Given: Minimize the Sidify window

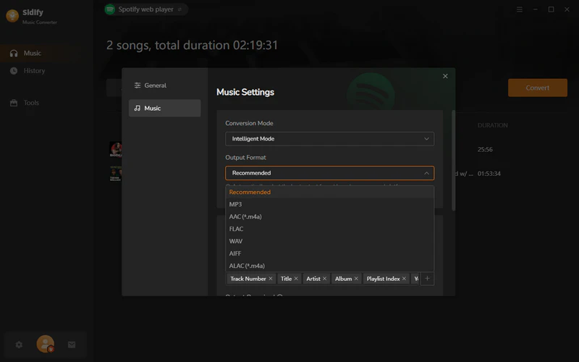Looking at the screenshot, I should coord(535,9).
